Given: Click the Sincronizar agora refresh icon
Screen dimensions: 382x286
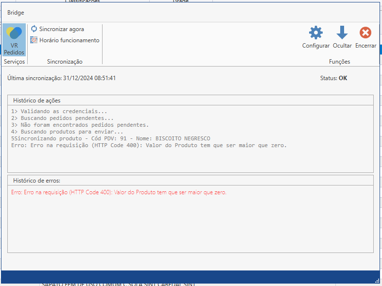Looking at the screenshot, I should (34, 29).
